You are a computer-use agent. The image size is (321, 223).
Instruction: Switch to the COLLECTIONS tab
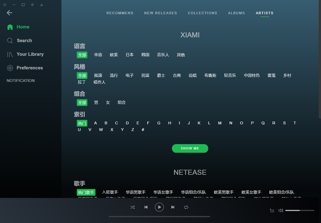tap(202, 13)
